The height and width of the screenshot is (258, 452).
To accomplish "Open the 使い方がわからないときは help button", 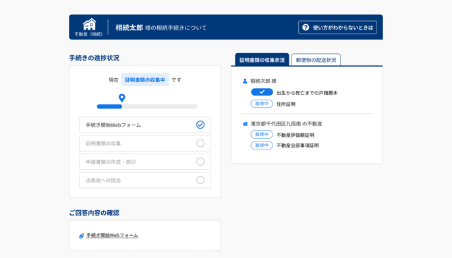I will click(x=337, y=28).
